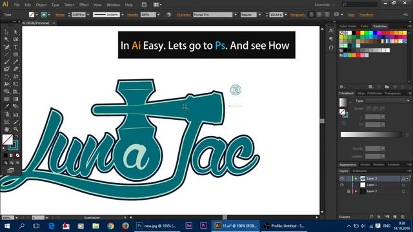This screenshot has width=413, height=232.
Task: Open the Opacity 100% dropdown
Action: [158, 15]
